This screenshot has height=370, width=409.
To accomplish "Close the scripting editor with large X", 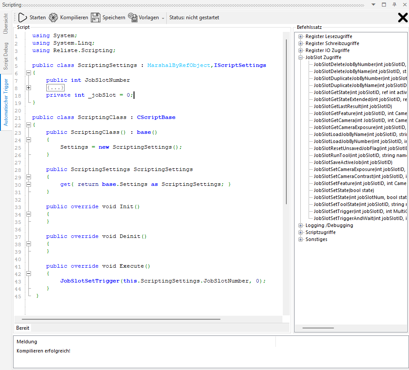I will point(402,17).
